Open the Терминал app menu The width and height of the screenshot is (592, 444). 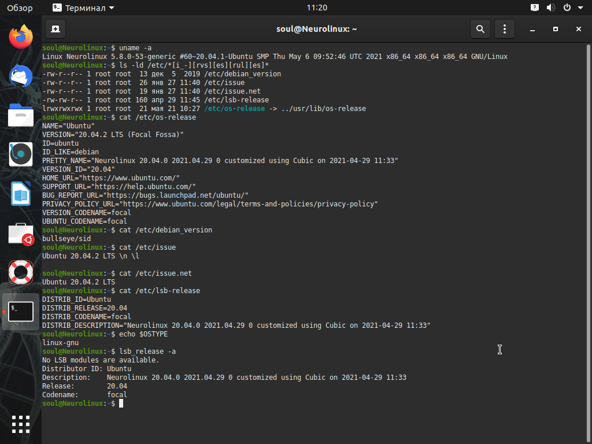pyautogui.click(x=83, y=8)
